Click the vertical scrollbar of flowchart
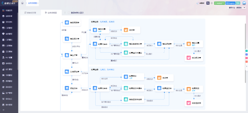The height and width of the screenshot is (113, 248). 245,44
